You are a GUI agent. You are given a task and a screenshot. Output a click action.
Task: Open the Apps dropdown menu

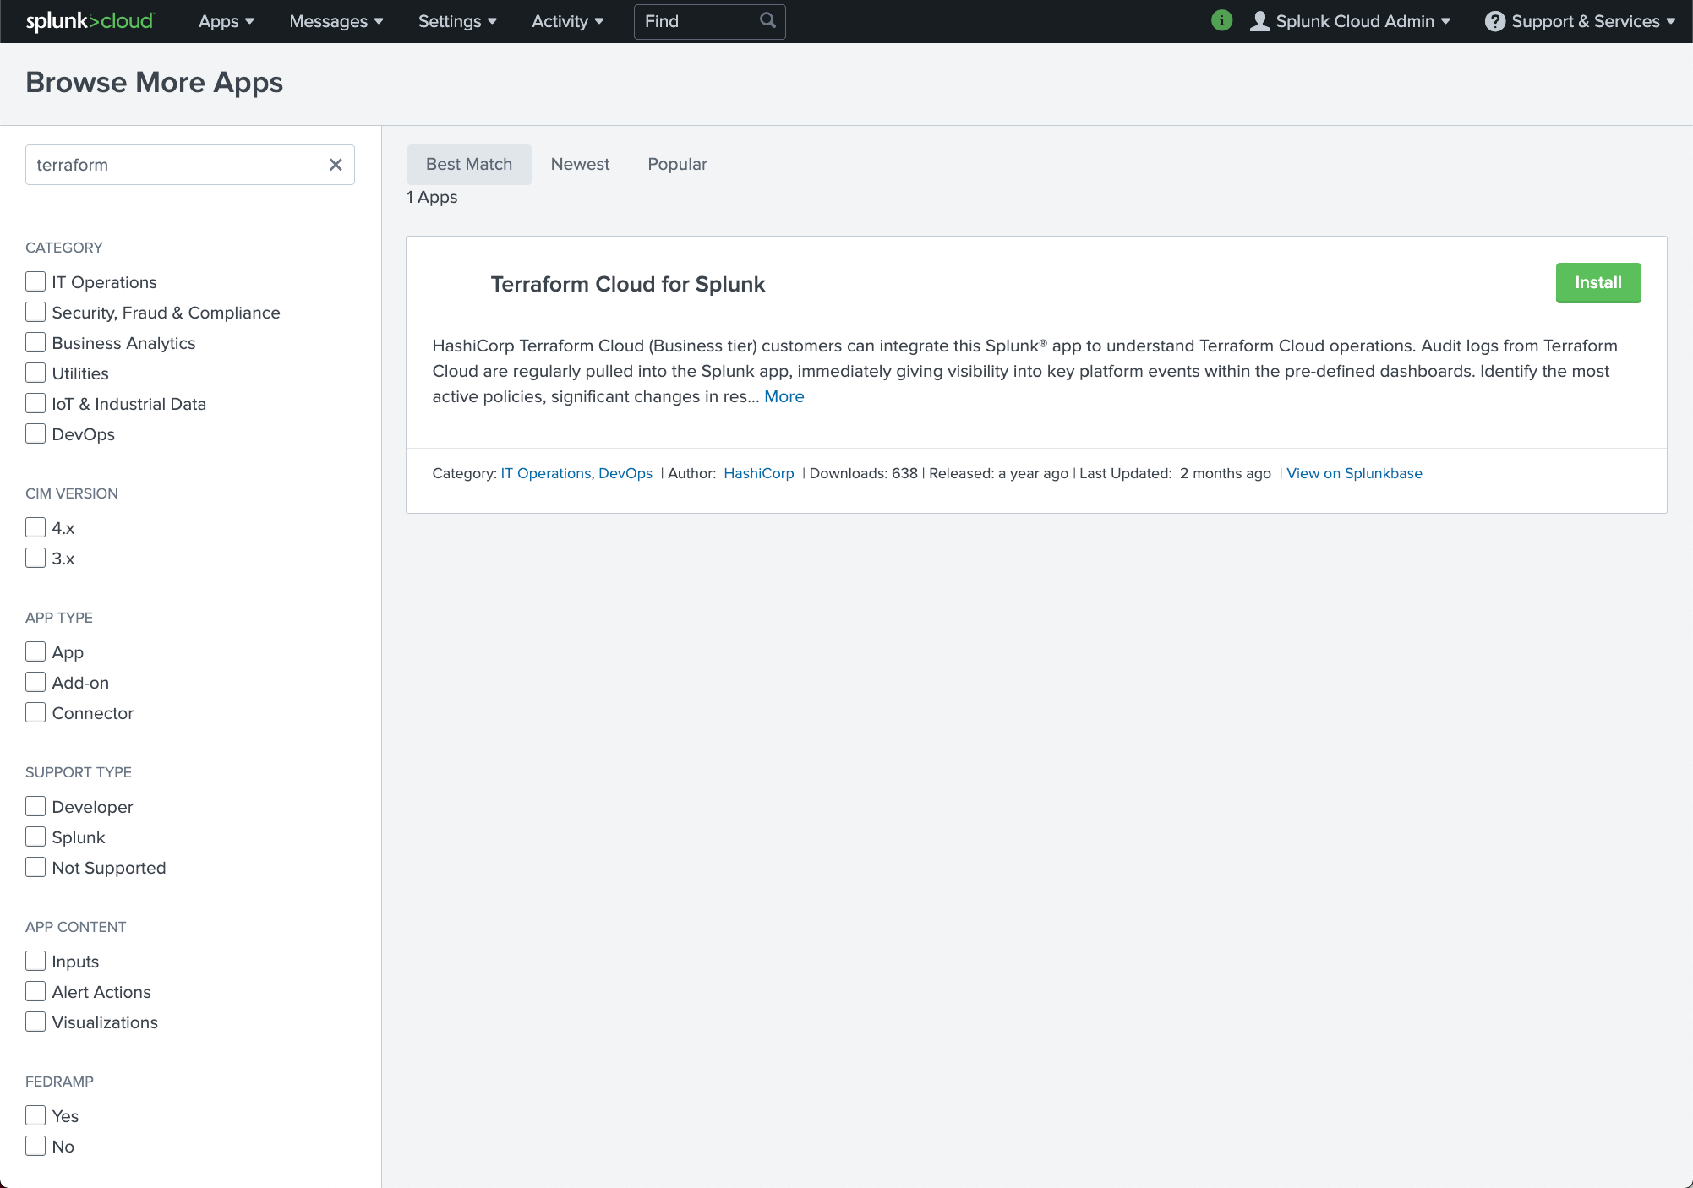click(x=226, y=21)
